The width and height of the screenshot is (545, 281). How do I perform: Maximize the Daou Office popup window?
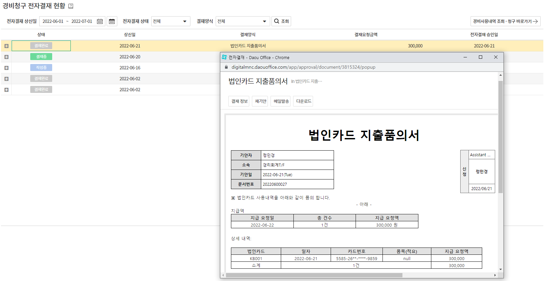click(481, 57)
